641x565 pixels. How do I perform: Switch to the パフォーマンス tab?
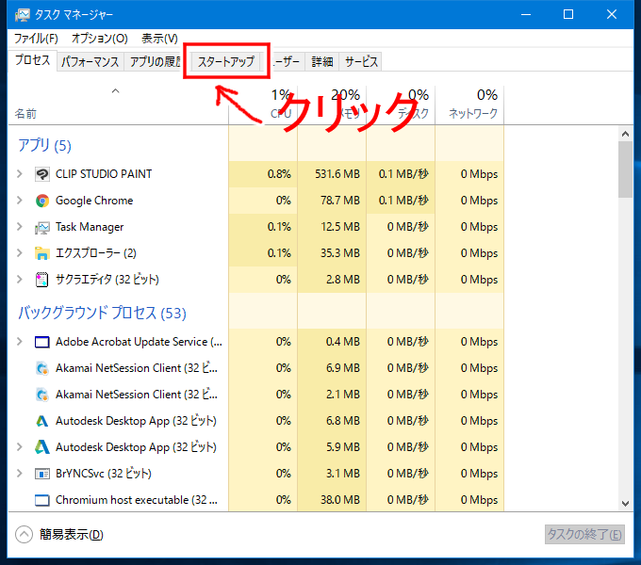point(90,61)
